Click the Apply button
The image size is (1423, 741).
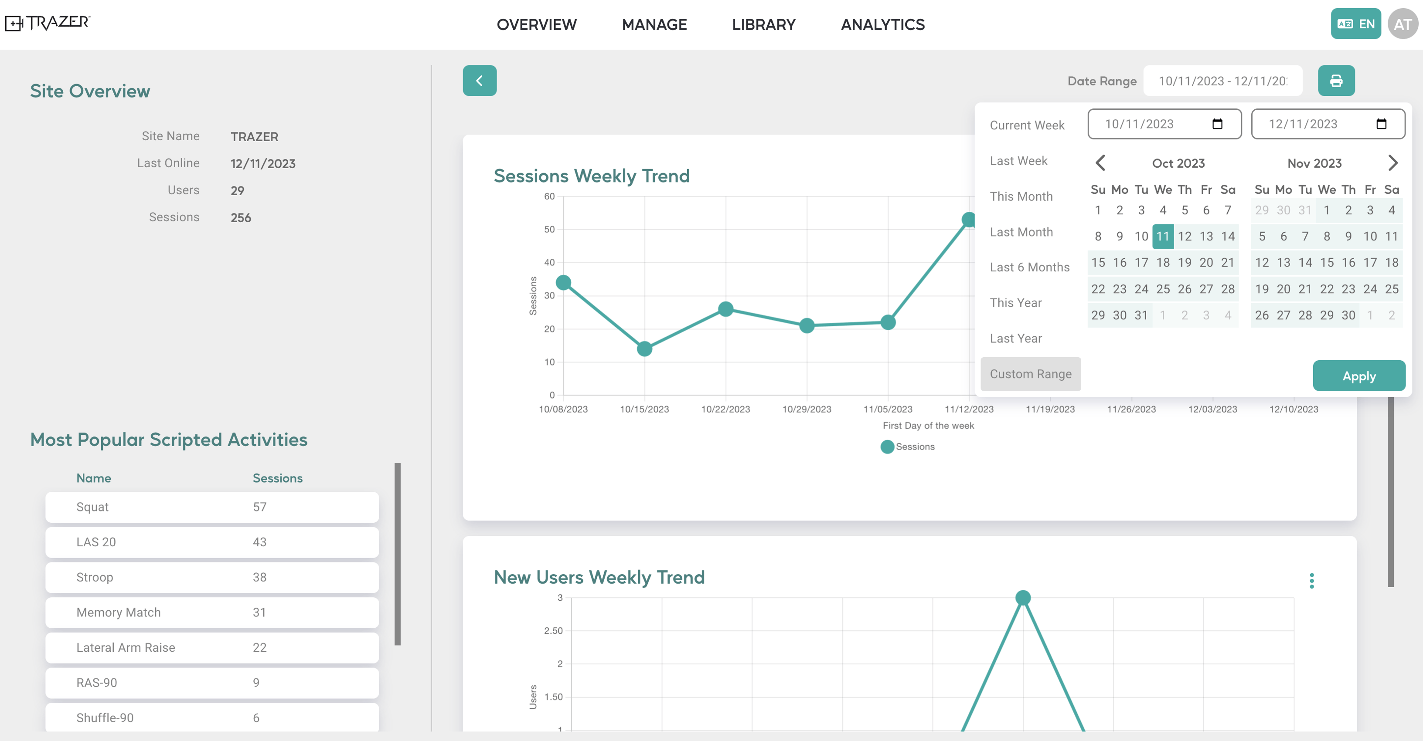[x=1359, y=376]
